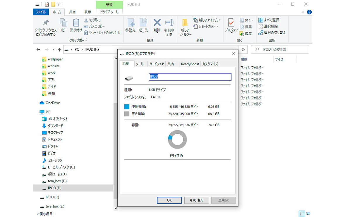Click the Quick Access pin icon

pyautogui.click(x=46, y=23)
